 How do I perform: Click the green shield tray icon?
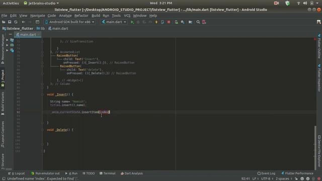click(x=287, y=3)
